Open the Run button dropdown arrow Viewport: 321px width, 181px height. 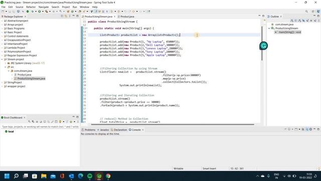pos(43,12)
